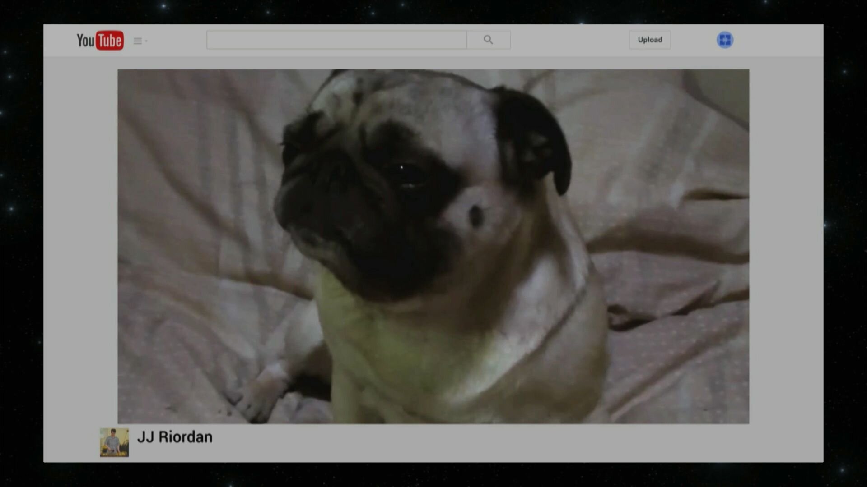Click the three-line guide menu toggle
Screen dimensions: 867x487
[x=138, y=41]
